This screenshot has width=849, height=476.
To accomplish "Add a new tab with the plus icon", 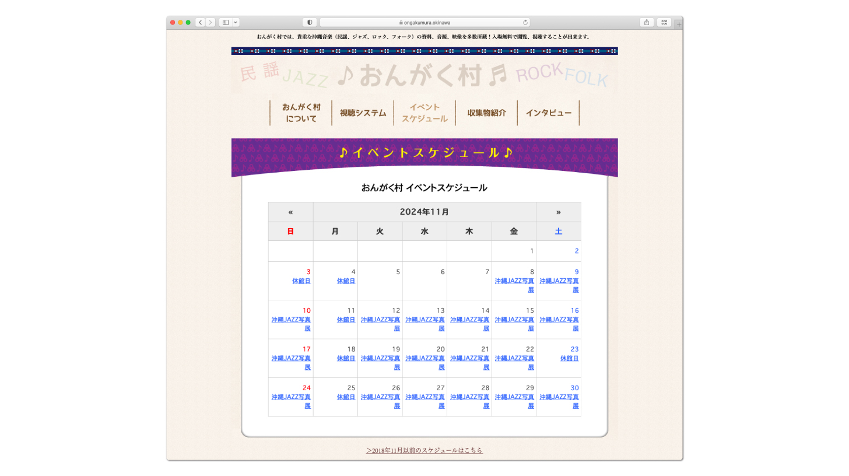I will point(678,24).
